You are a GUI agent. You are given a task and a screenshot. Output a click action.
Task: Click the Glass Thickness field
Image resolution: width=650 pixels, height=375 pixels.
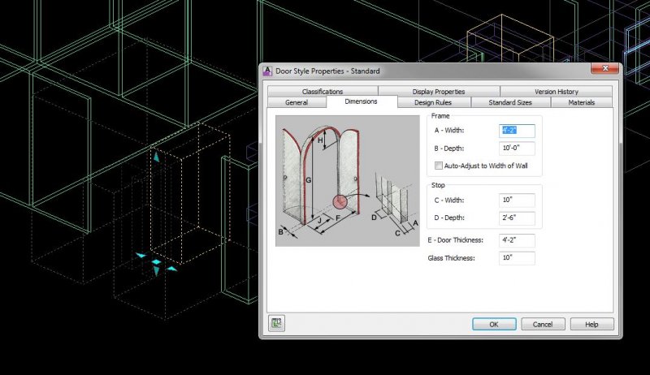click(x=517, y=258)
